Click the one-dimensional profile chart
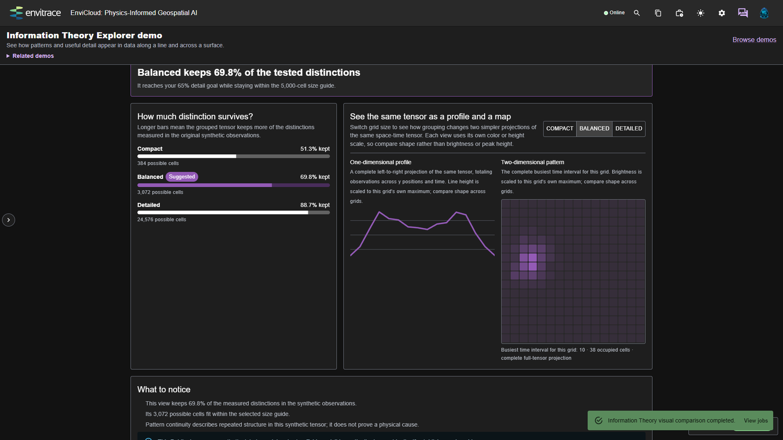 point(422,234)
